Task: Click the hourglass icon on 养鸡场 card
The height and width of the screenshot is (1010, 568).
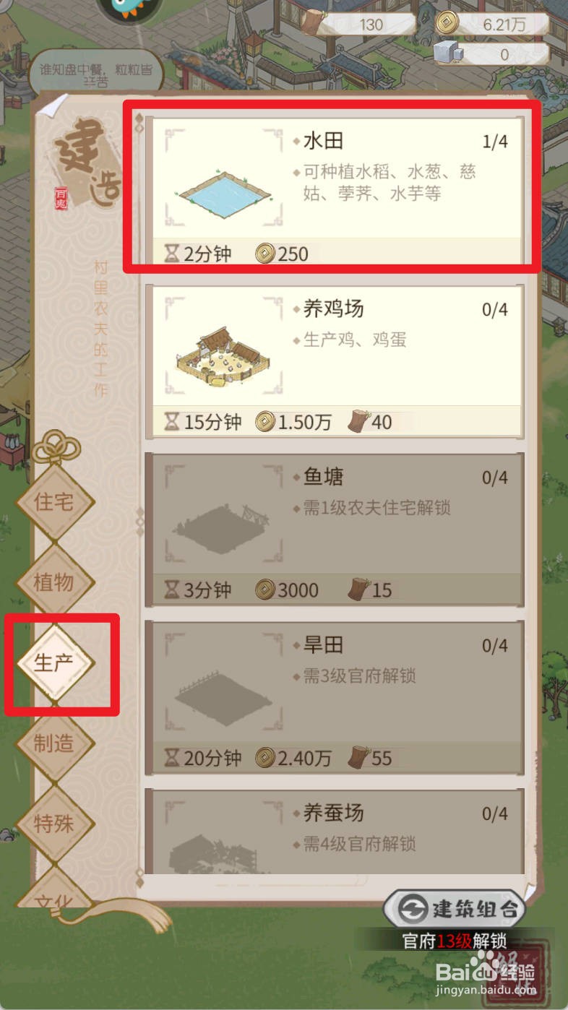Action: tap(171, 422)
